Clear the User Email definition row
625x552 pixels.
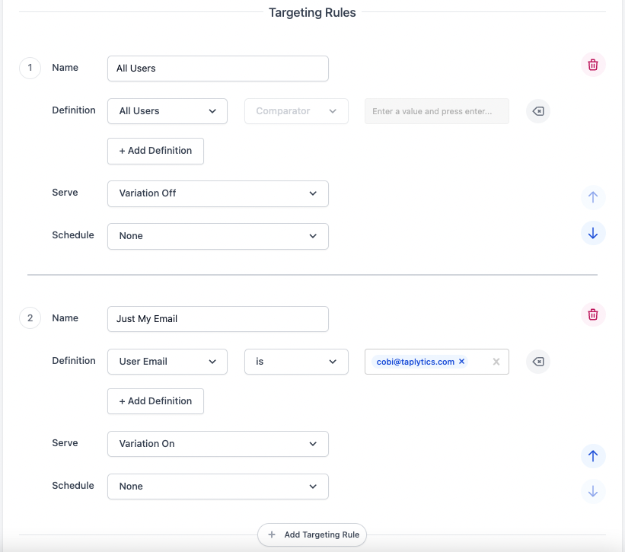537,362
